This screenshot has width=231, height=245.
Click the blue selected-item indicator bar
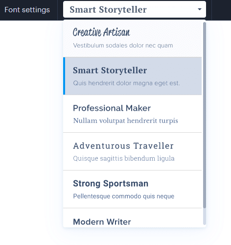64,76
